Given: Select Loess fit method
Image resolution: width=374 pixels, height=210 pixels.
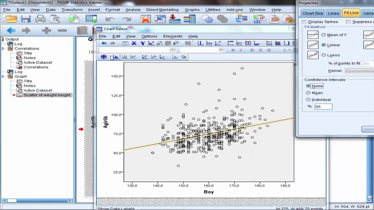Looking at the screenshot, I should (323, 55).
